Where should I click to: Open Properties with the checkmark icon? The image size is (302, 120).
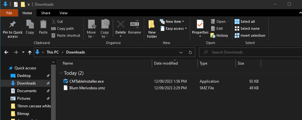(x=200, y=25)
